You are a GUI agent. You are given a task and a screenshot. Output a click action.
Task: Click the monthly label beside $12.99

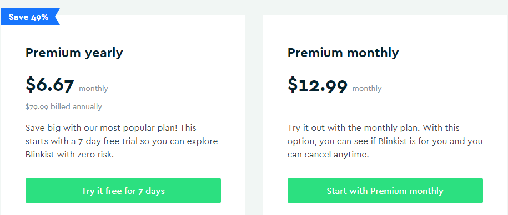point(367,88)
